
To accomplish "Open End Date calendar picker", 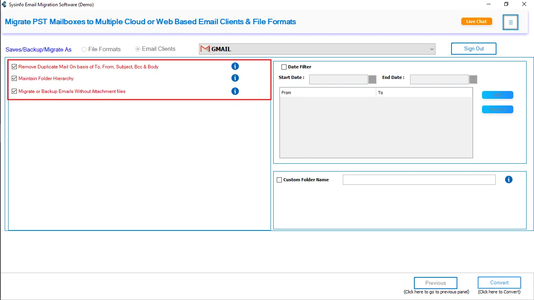I will pos(473,80).
